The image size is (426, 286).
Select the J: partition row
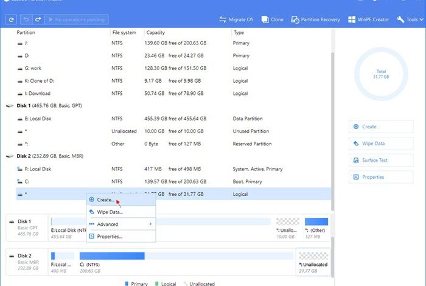[x=173, y=43]
